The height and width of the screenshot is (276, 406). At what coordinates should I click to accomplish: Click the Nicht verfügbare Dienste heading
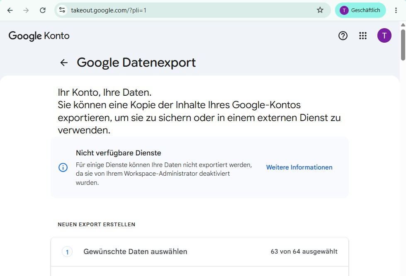tap(118, 153)
